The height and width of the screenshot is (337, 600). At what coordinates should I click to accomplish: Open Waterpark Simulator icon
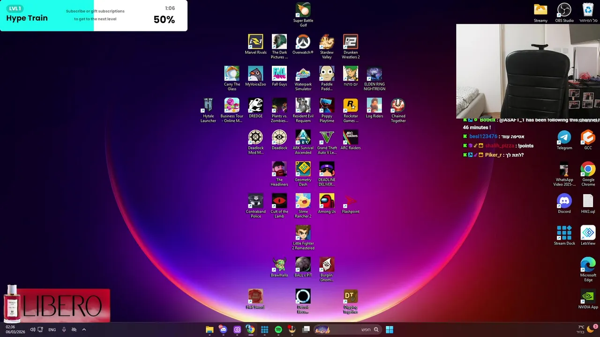click(303, 78)
